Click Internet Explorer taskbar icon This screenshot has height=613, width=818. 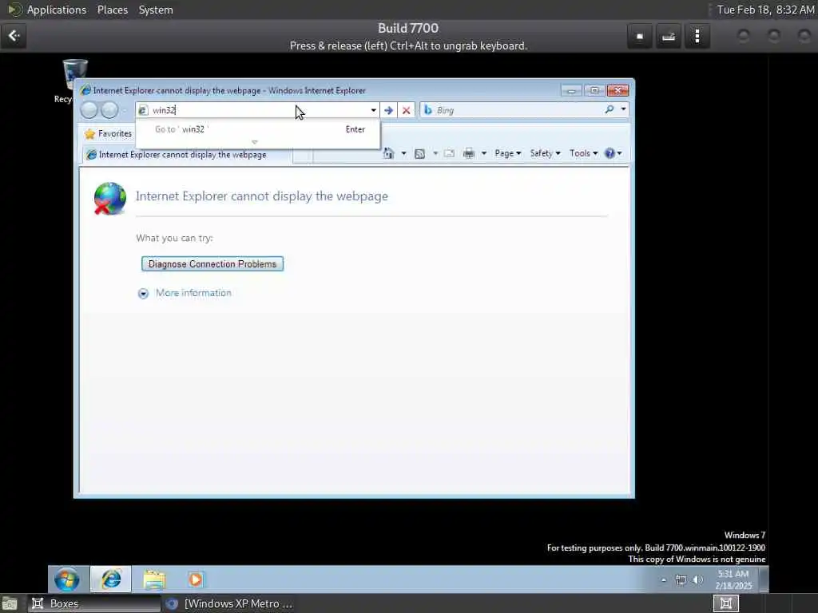pos(111,579)
